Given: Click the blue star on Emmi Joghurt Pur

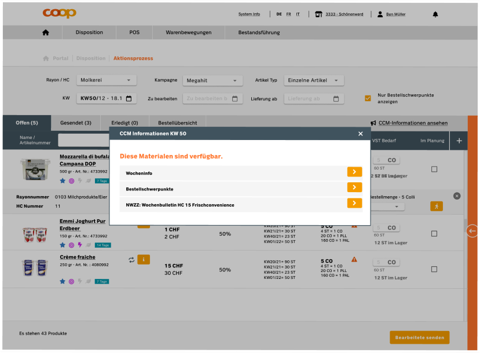Looking at the screenshot, I should (x=63, y=245).
